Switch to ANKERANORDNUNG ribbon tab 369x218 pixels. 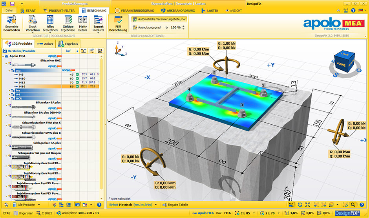(178, 11)
